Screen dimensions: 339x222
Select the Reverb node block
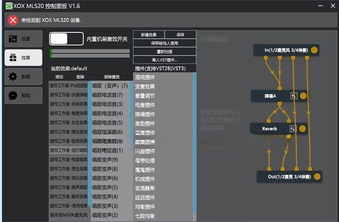(279, 129)
